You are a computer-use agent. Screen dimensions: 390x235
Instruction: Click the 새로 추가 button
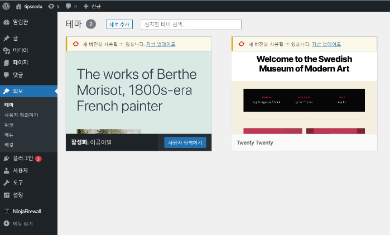coord(119,24)
